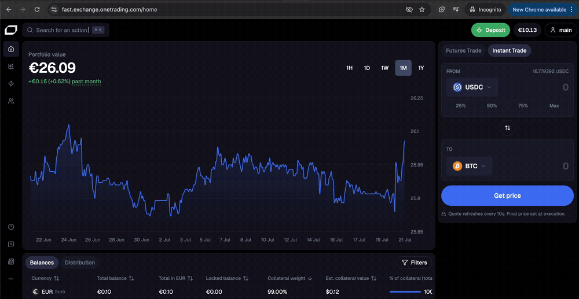This screenshot has width=579, height=299.
Task: Click the 16.779392 USDC available balance
Action: click(551, 71)
